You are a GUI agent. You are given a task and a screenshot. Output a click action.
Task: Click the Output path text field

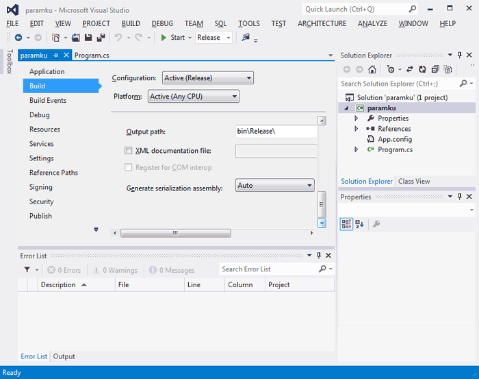(276, 131)
